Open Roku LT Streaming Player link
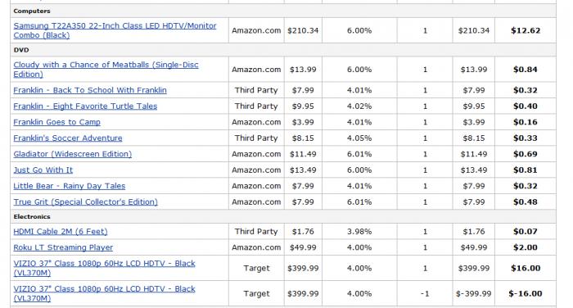Viewport: 573px width, 308px height. click(x=63, y=247)
